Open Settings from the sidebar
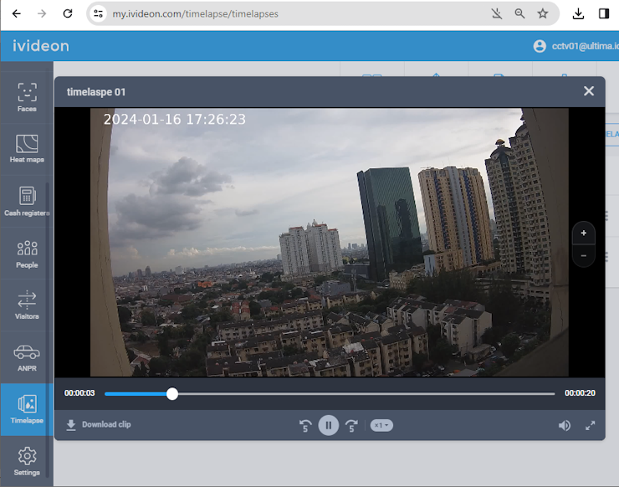 coord(27,461)
